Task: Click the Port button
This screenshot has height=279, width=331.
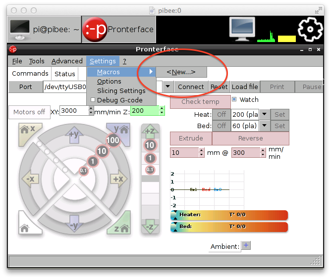Action: tap(26, 87)
